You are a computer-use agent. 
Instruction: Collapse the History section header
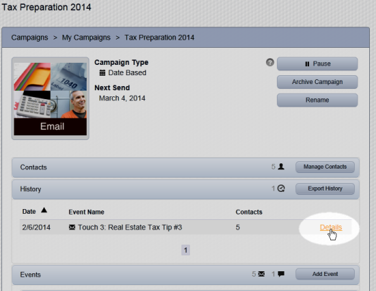tap(185, 189)
